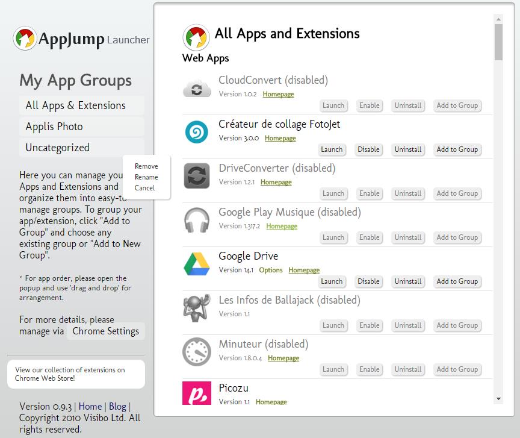This screenshot has height=438, width=520.
Task: Launch the Minuteur app
Action: [333, 369]
